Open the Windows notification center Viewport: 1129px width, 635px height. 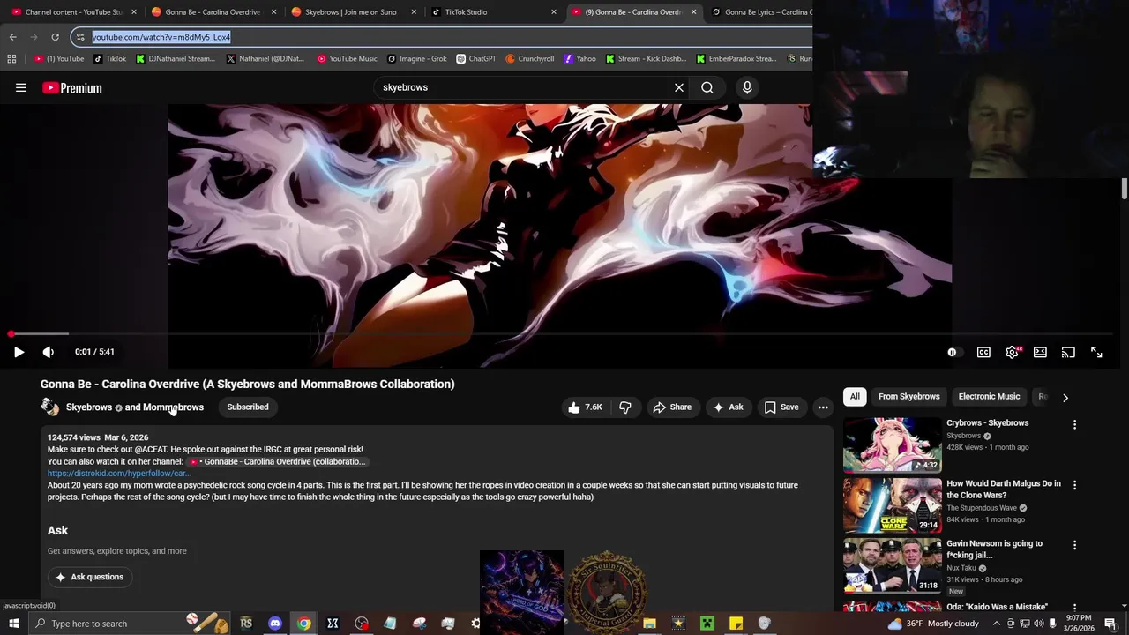(1110, 624)
